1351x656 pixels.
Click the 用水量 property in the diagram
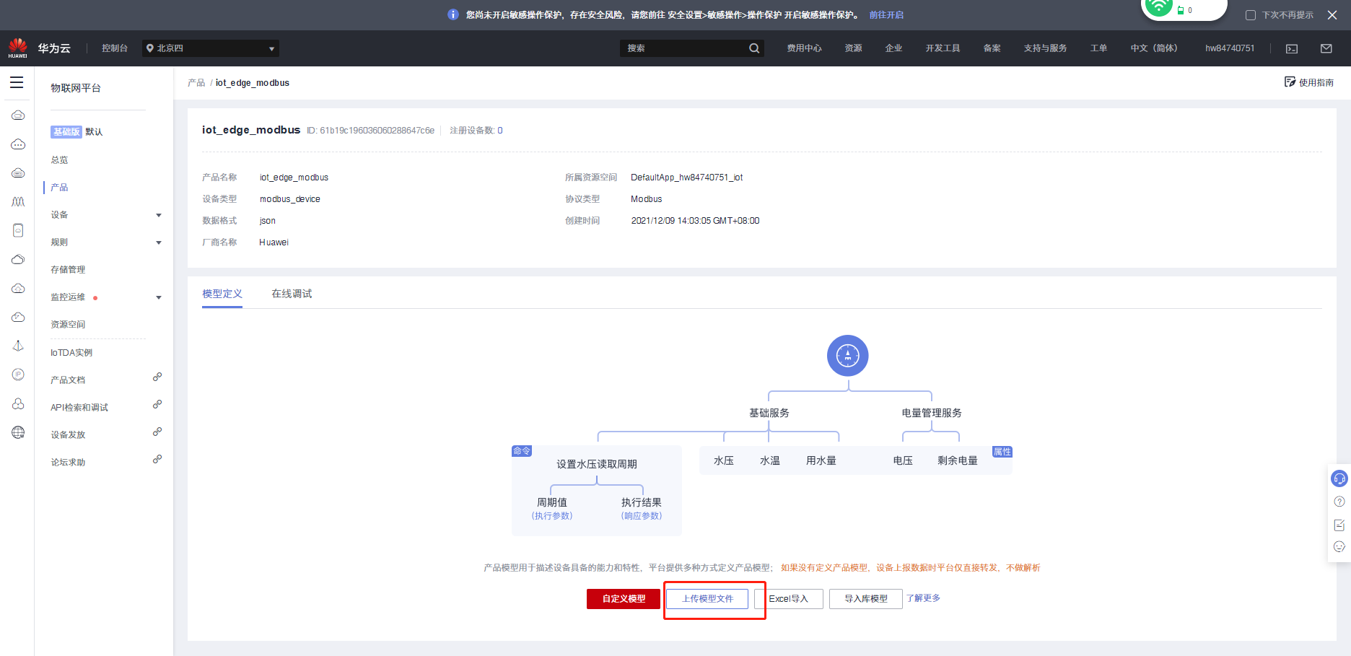click(x=821, y=460)
